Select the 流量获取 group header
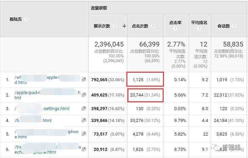248x158 pixels. click(99, 8)
